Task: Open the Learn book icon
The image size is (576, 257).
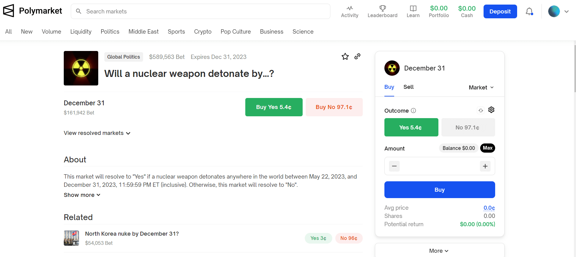Action: click(x=413, y=8)
